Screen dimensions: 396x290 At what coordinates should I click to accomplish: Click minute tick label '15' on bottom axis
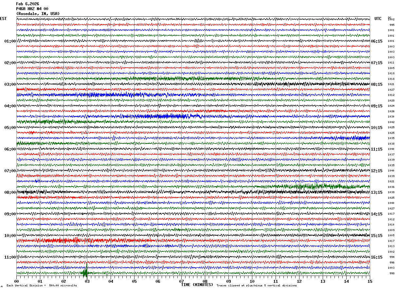coord(370,281)
